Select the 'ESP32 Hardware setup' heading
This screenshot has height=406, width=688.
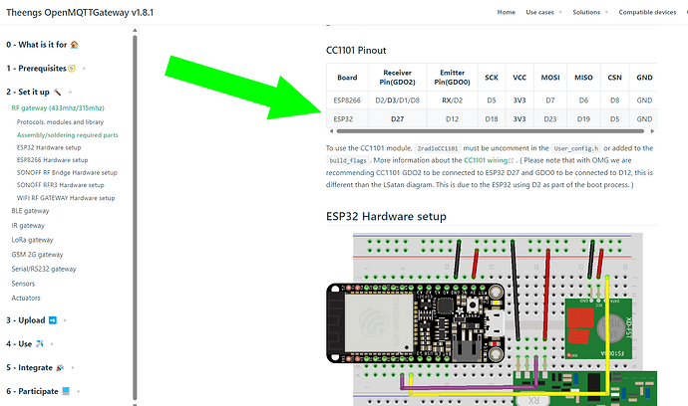(386, 216)
